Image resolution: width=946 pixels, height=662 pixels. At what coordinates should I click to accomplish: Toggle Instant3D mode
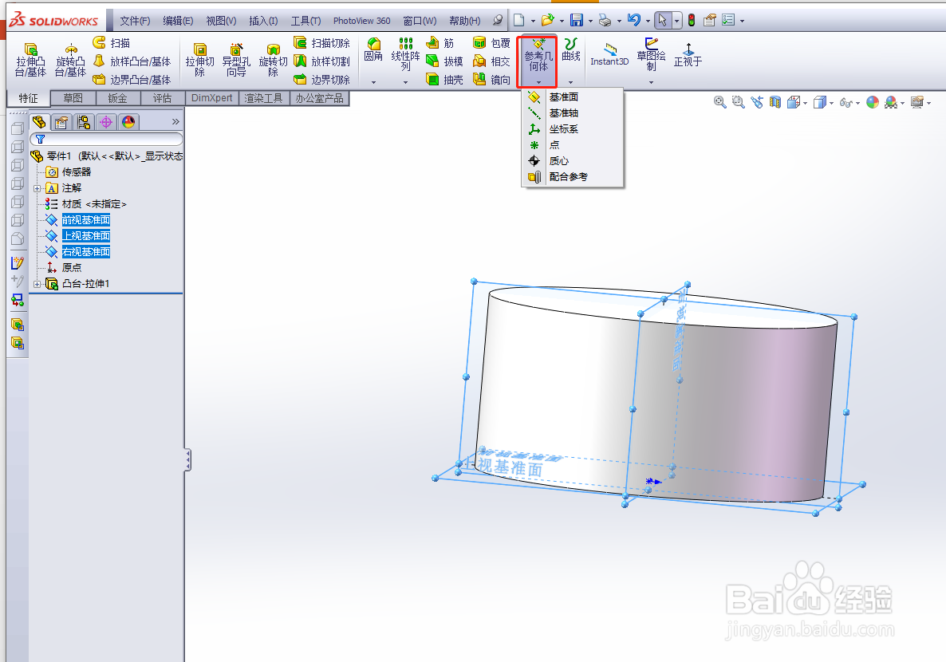click(x=609, y=56)
